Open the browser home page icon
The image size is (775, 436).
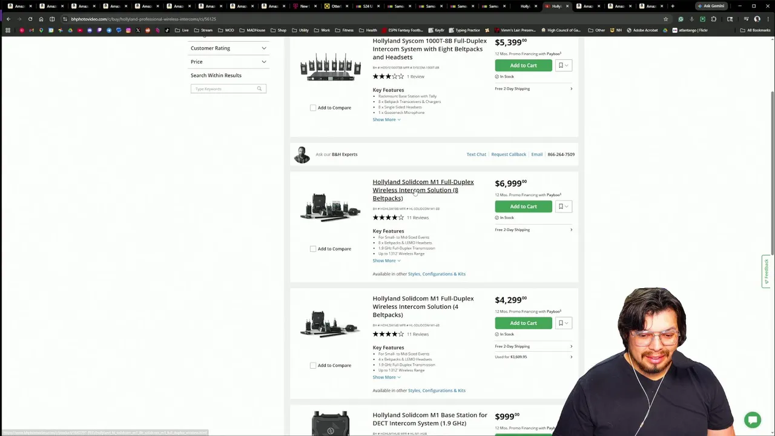pos(41,19)
